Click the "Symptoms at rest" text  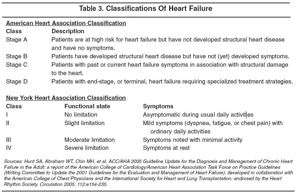166,148
